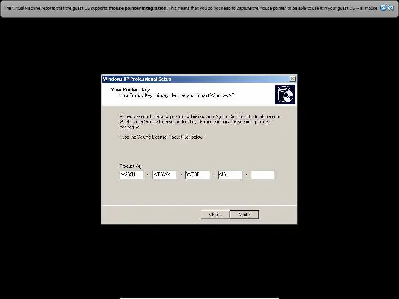Click the Next button
The width and height of the screenshot is (399, 299).
pos(244,215)
